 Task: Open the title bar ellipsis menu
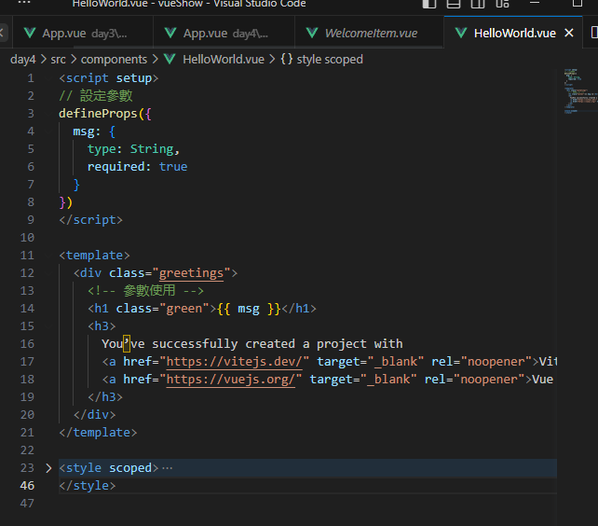[24, 2]
